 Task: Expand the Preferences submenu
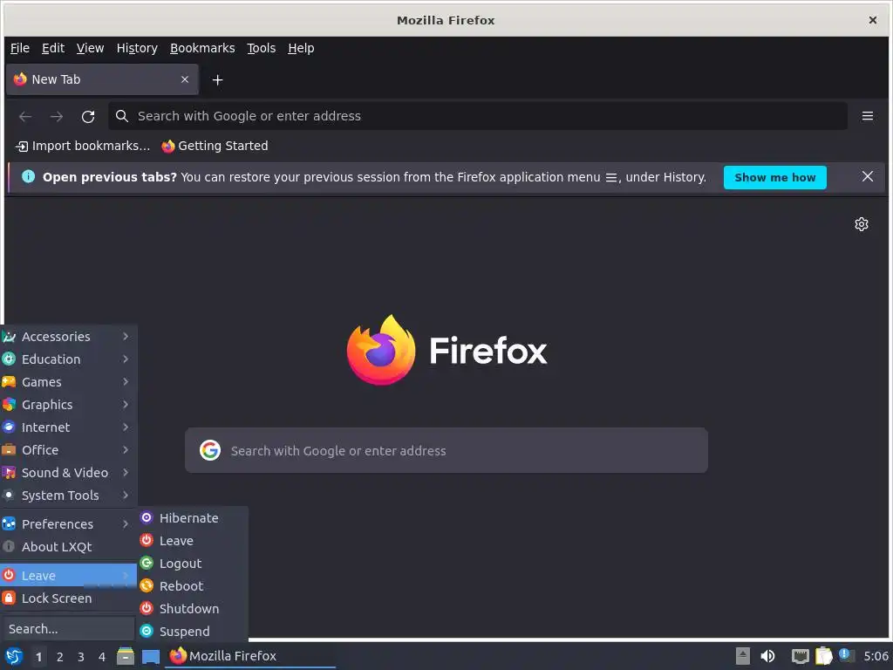pyautogui.click(x=68, y=524)
